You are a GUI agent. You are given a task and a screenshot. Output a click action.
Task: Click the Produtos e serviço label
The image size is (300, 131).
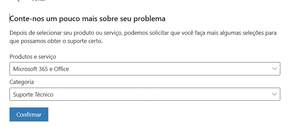(x=33, y=57)
